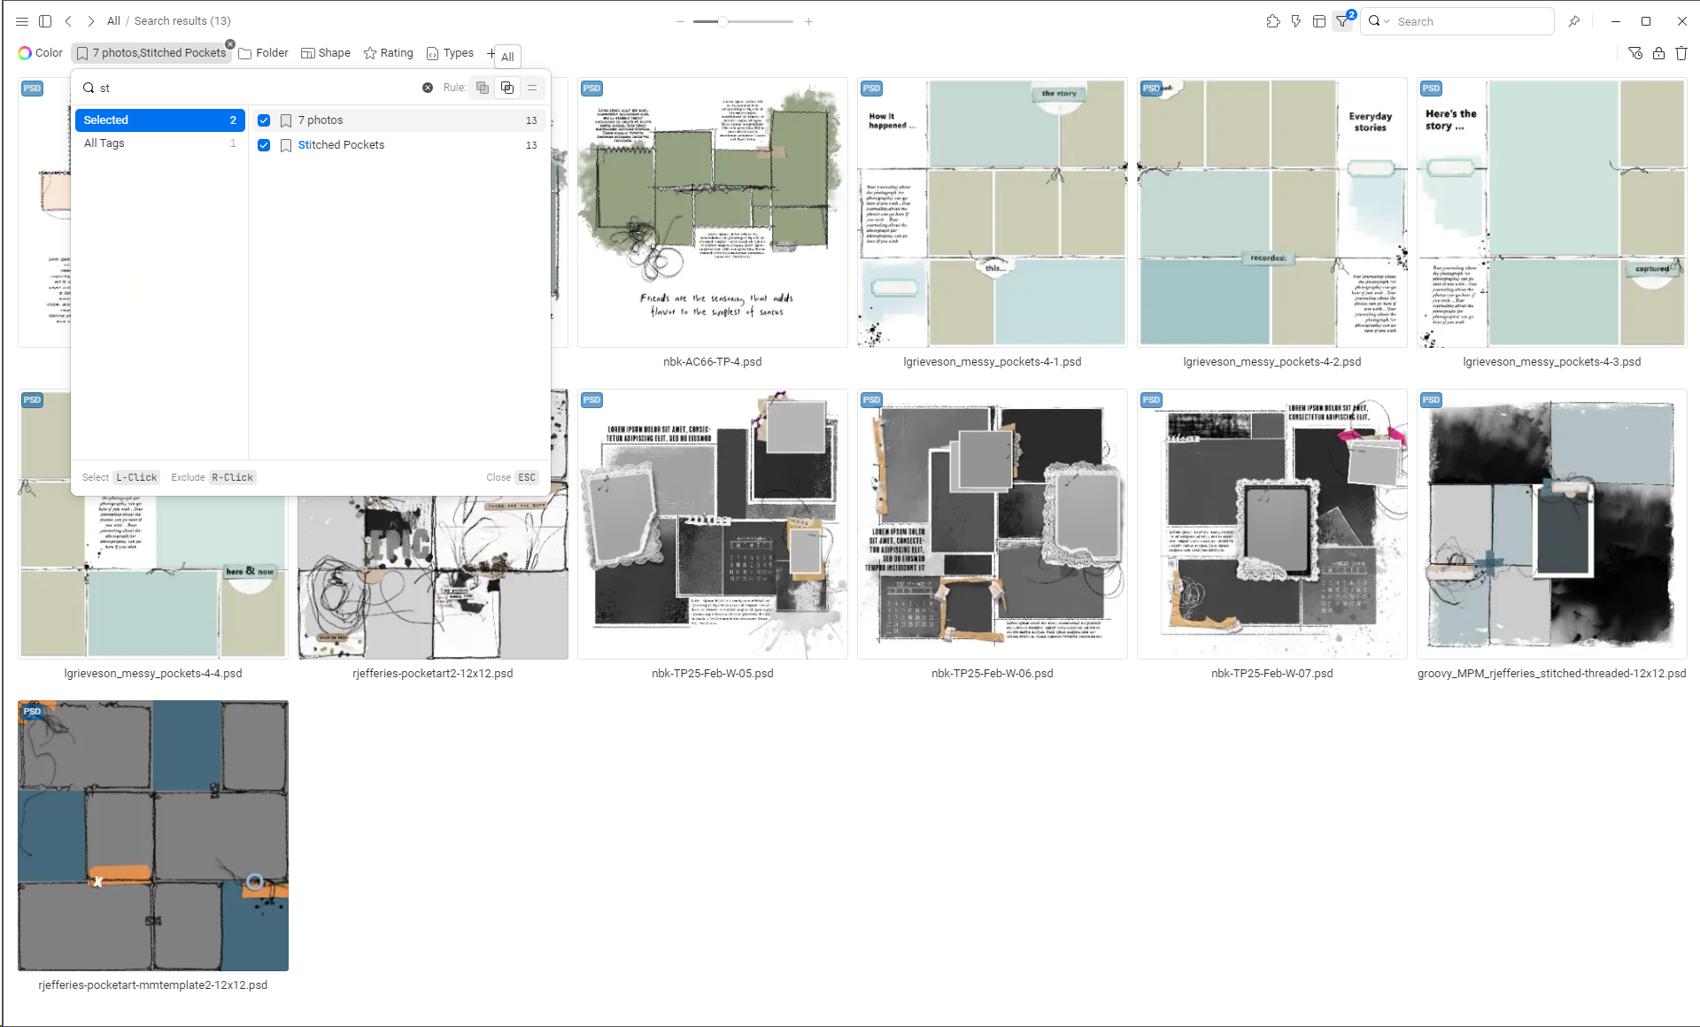This screenshot has width=1700, height=1027.
Task: Expand the search type dropdown arrow
Action: (x=1387, y=21)
